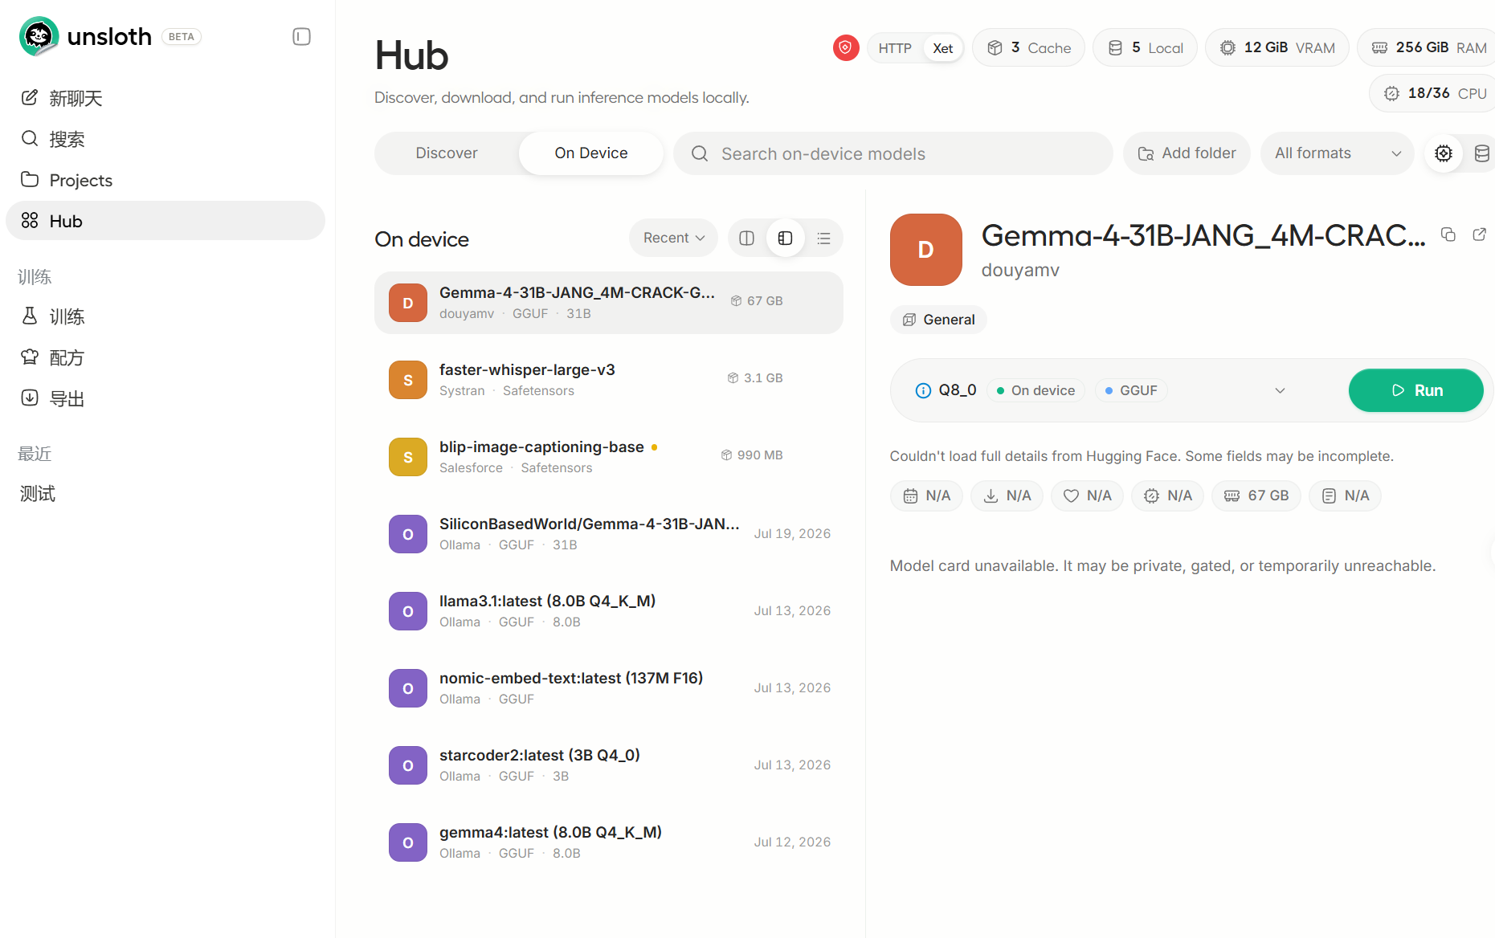1495x938 pixels.
Task: Click the Q8_0 info icon
Action: [x=923, y=390]
